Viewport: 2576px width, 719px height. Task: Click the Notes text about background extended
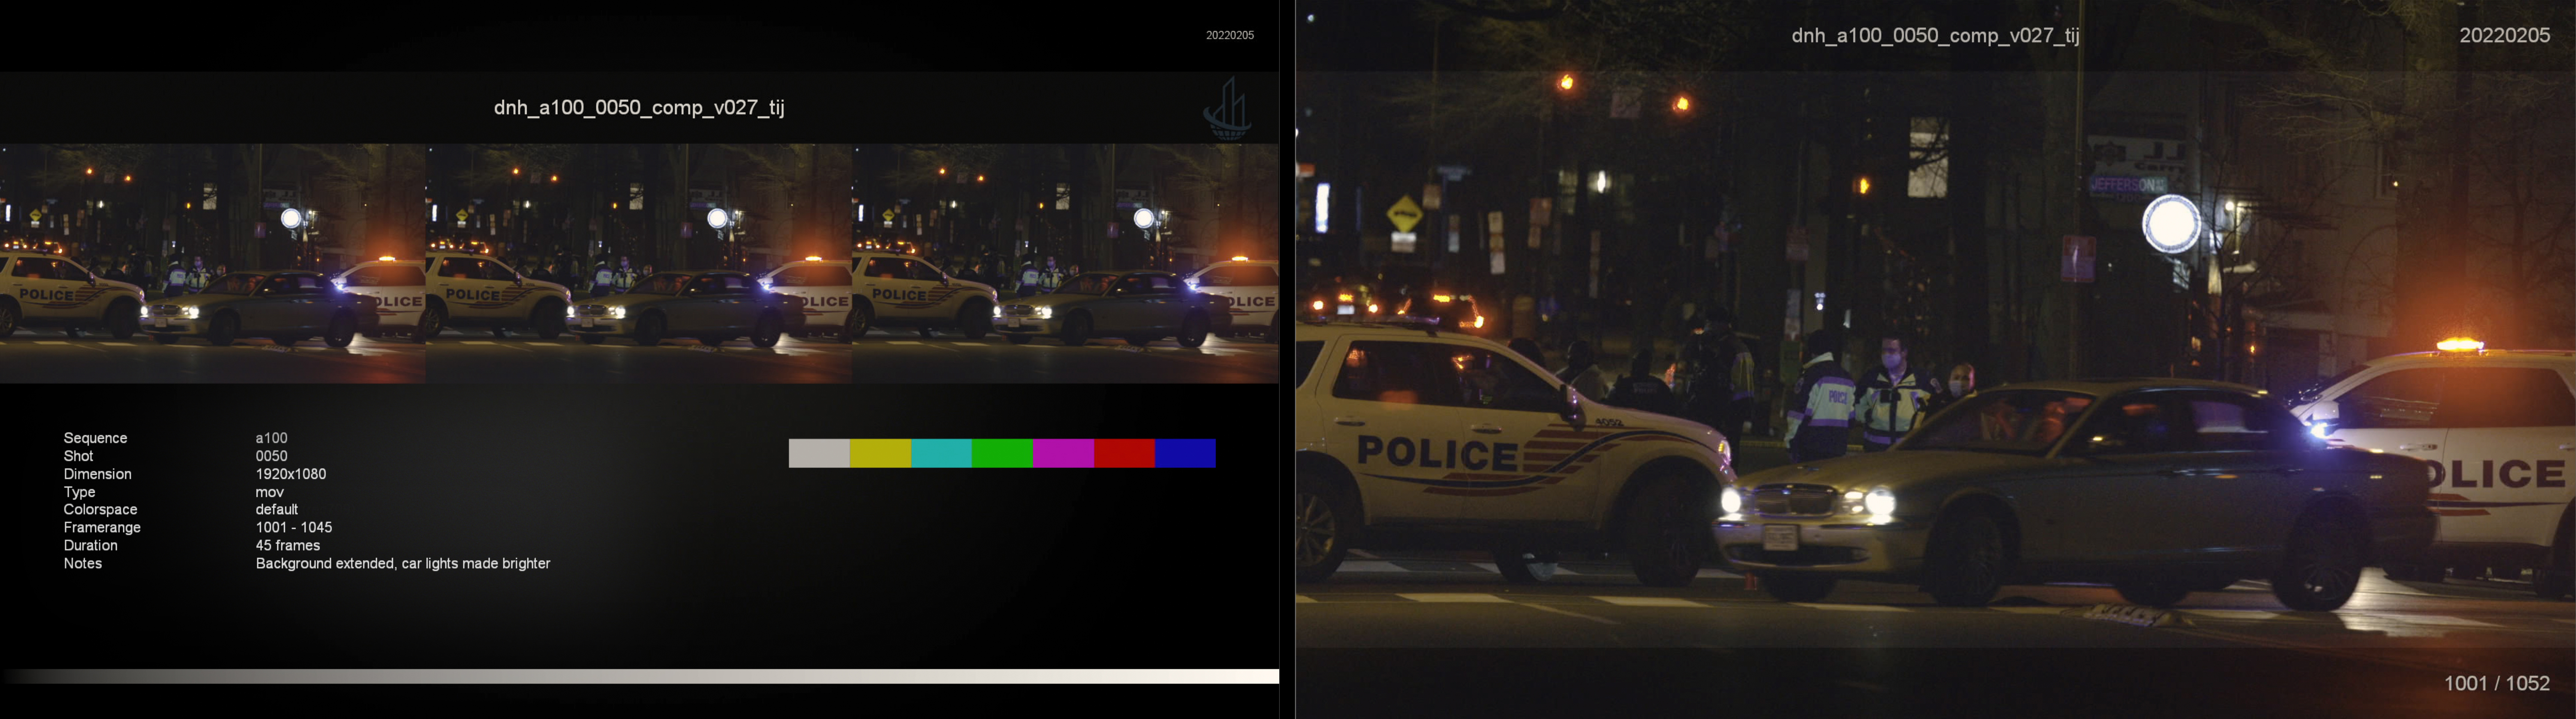coord(403,564)
